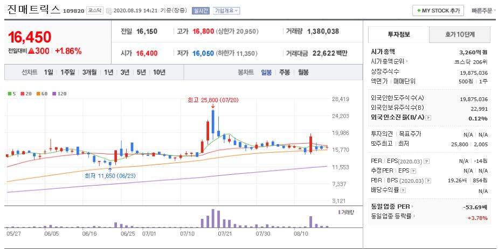The height and width of the screenshot is (249, 498).
Task: Click the help icon next to 배당수익률
Action: [403, 191]
